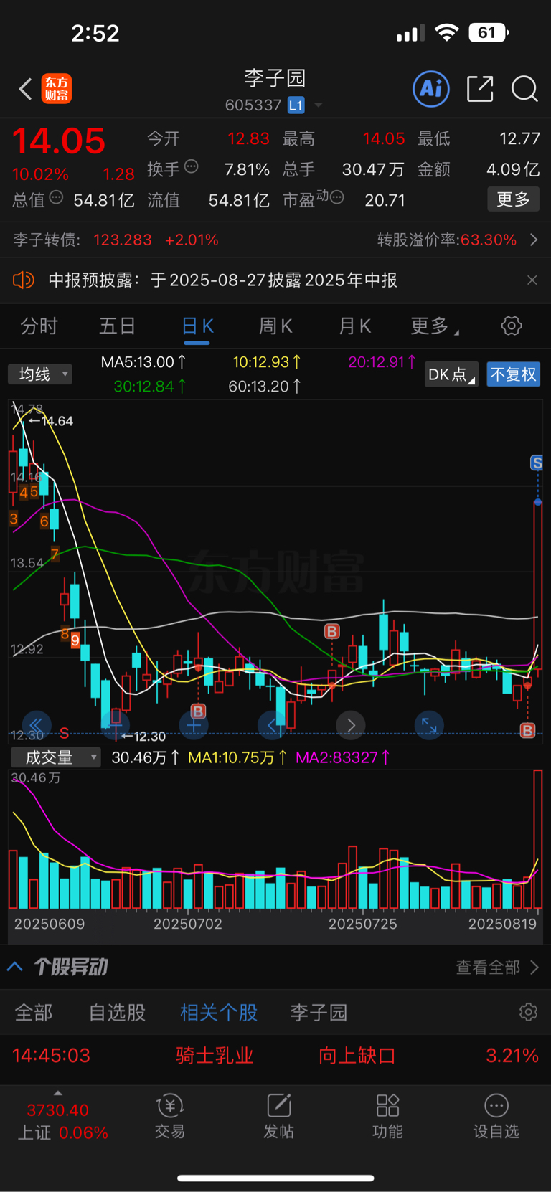Viewport: 551px width, 1192px height.
Task: Jump to earliest with double-left arrow
Action: pyautogui.click(x=36, y=725)
